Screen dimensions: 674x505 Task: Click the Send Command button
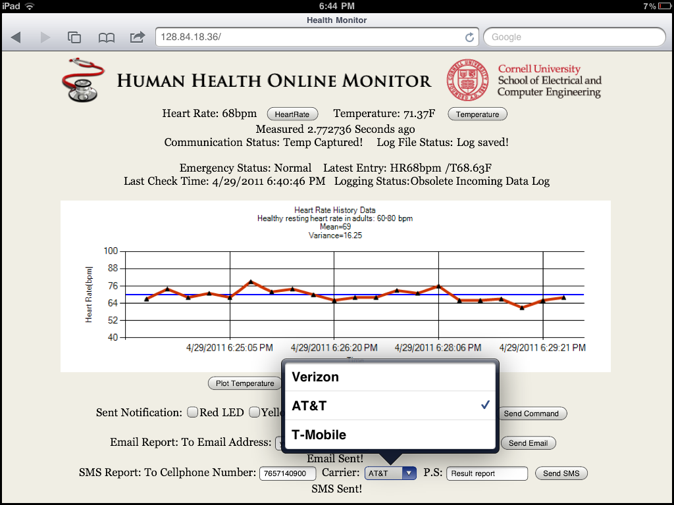tap(531, 414)
